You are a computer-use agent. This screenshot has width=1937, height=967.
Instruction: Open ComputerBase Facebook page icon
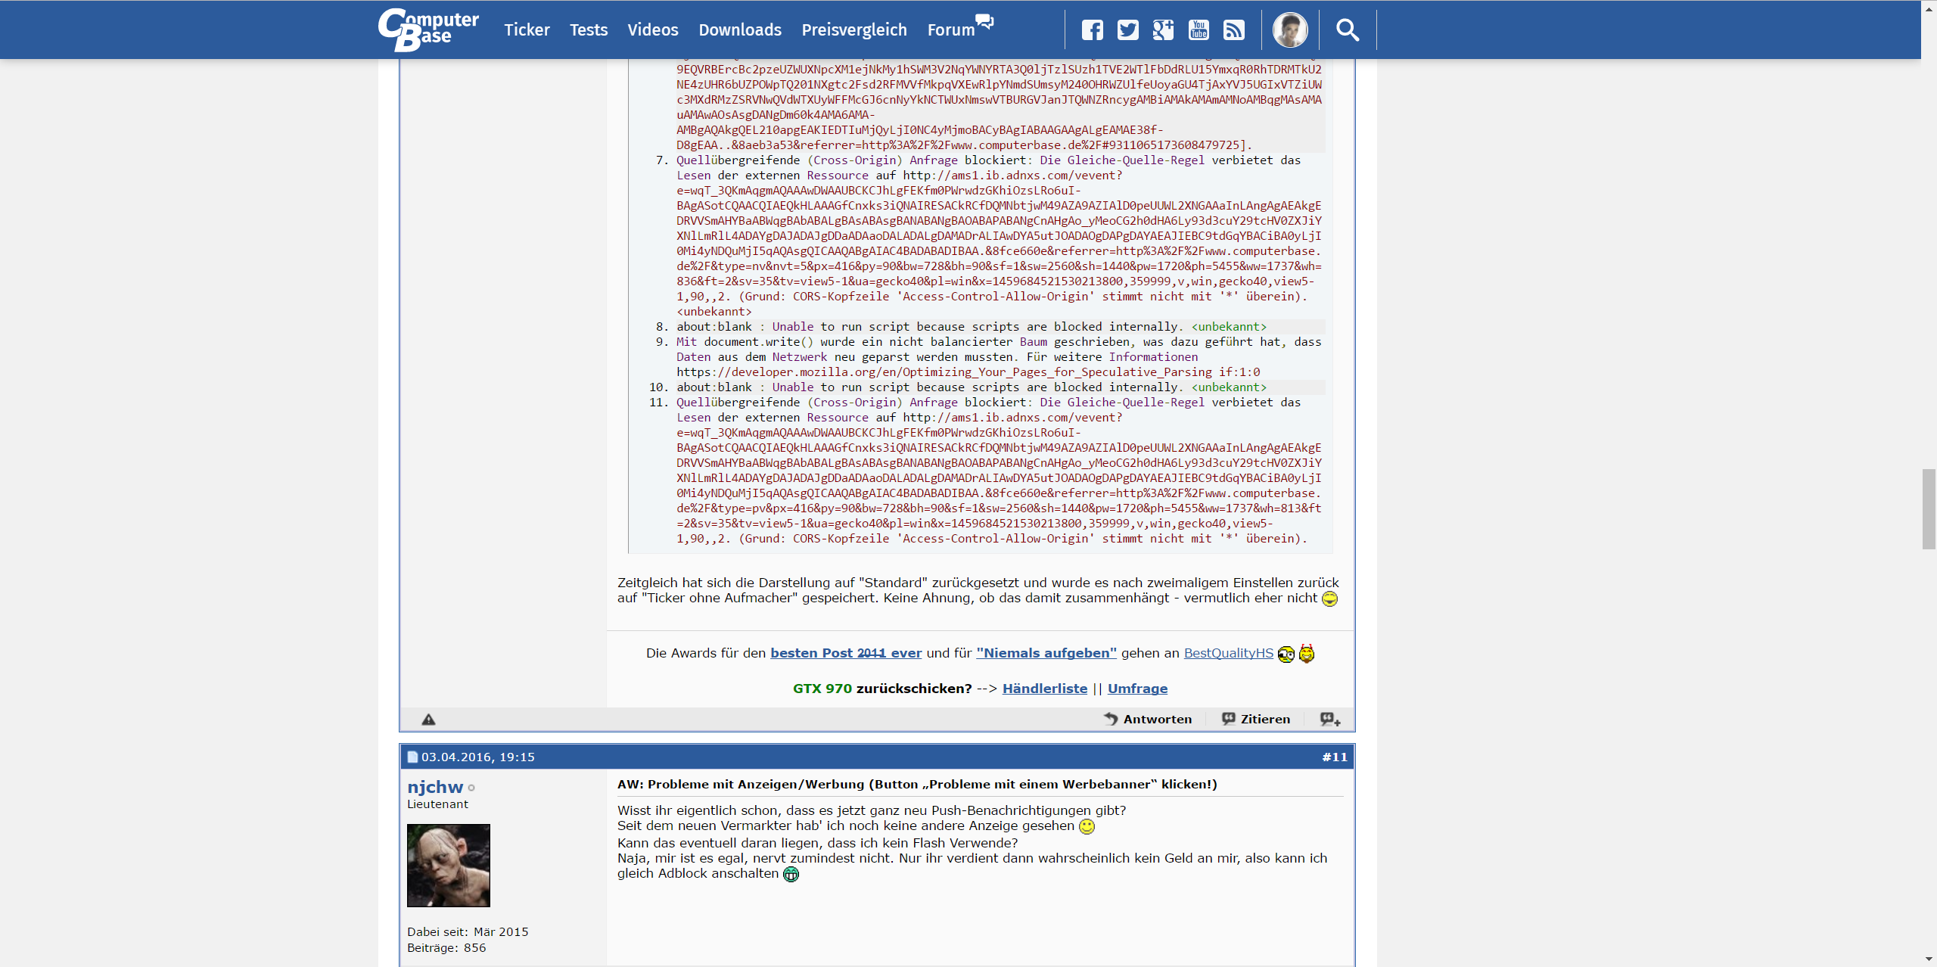(1092, 30)
